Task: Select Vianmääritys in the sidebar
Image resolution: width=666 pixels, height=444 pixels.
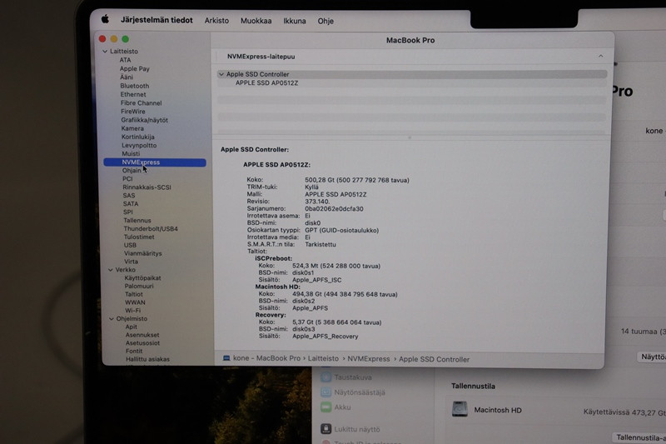Action: [142, 253]
